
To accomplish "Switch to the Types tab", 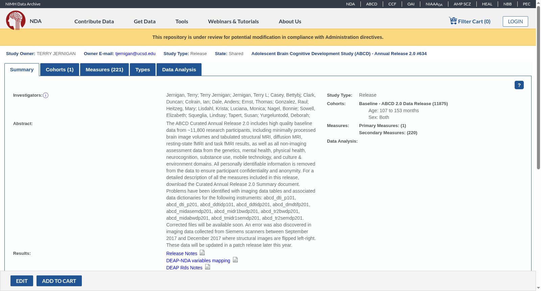I will click(143, 70).
